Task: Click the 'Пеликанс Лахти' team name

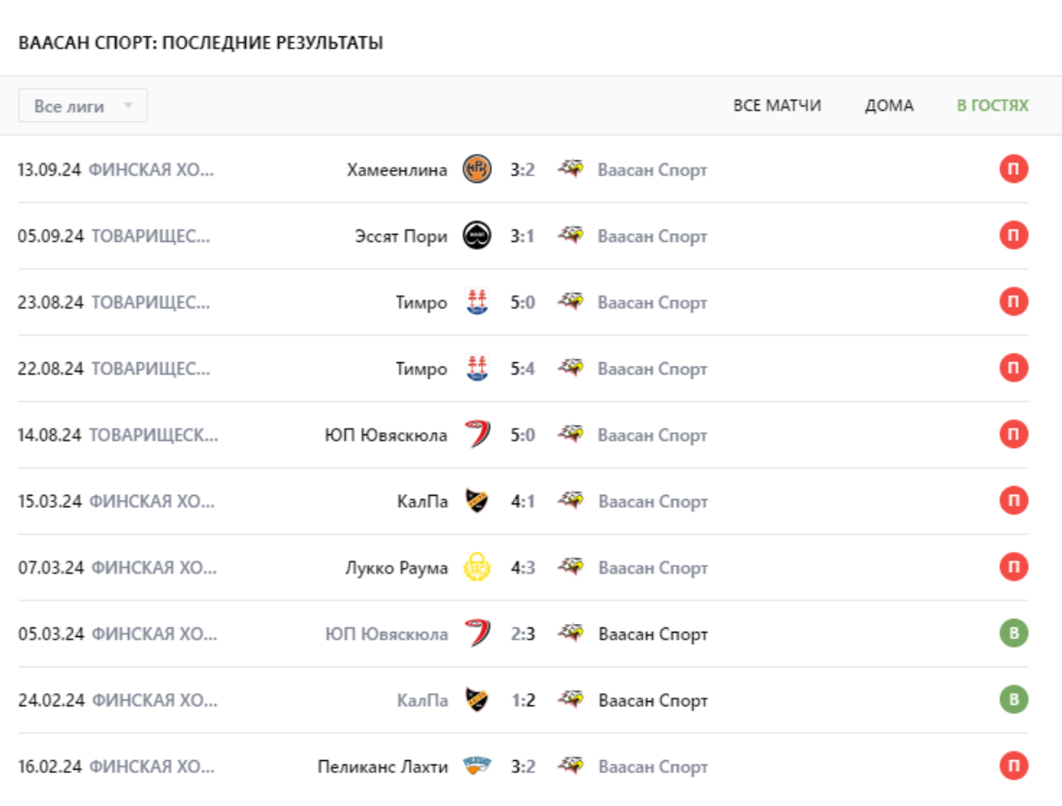Action: tap(383, 766)
